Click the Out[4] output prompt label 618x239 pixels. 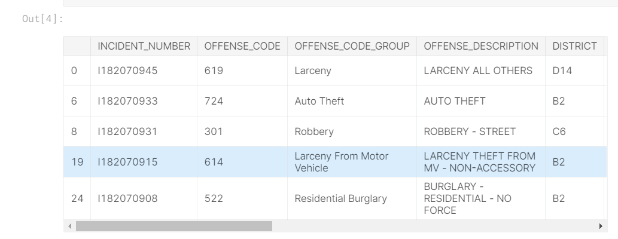pos(42,19)
